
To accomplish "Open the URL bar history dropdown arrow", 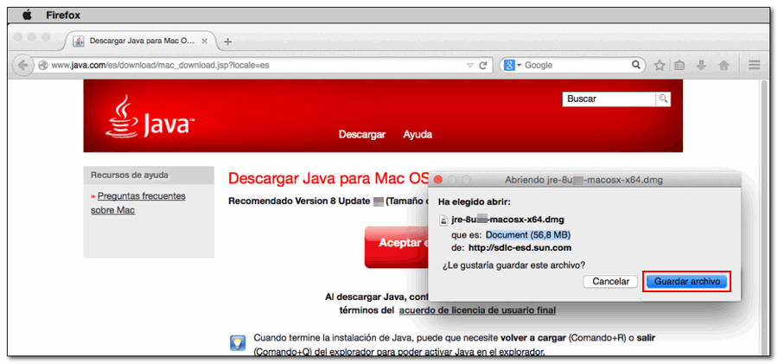I will [469, 65].
